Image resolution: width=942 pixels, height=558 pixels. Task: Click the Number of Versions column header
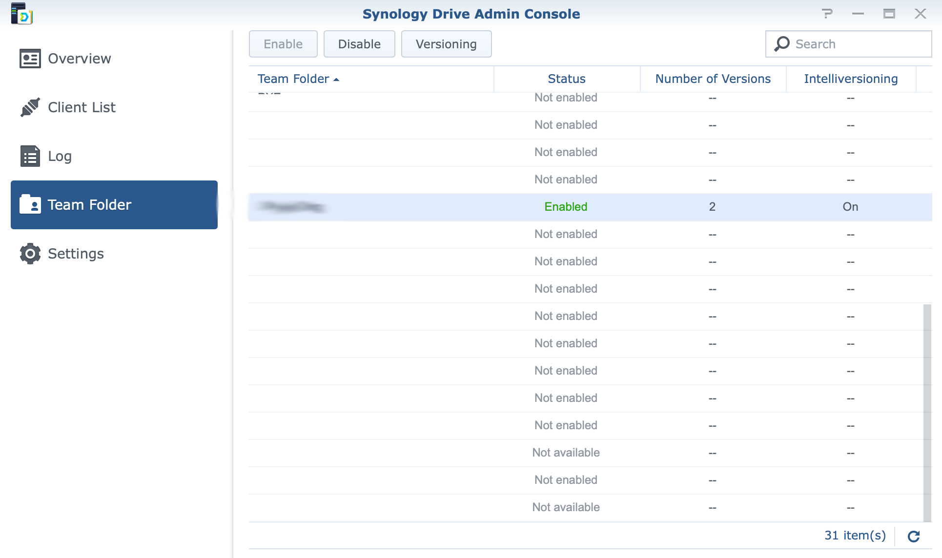pyautogui.click(x=713, y=79)
